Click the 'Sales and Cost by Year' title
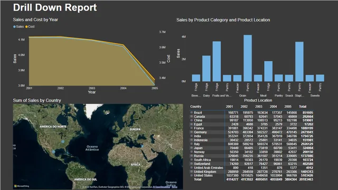 pyautogui.click(x=35, y=20)
